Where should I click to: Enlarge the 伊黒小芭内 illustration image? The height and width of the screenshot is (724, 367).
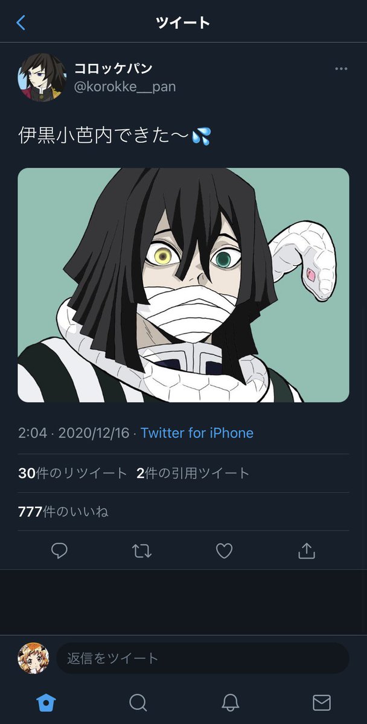click(183, 285)
